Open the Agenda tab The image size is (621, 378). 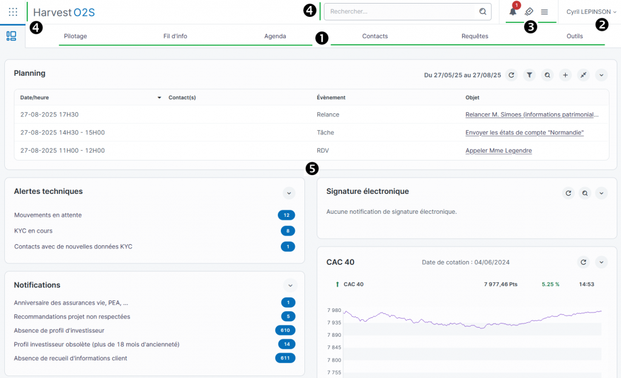(275, 36)
